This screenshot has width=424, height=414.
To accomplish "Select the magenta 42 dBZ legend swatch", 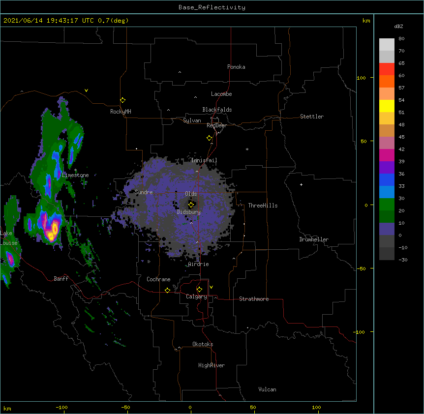I will pyautogui.click(x=387, y=155).
